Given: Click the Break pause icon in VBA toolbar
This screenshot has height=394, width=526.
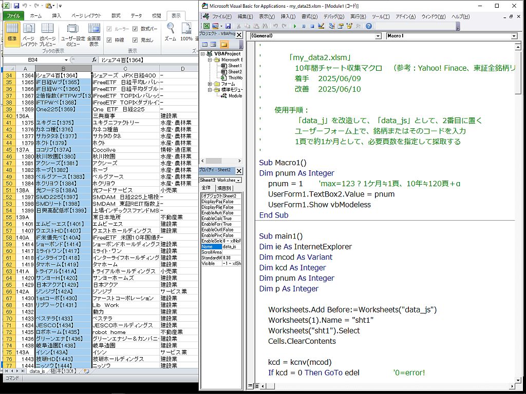Looking at the screenshot, I should tap(304, 26).
